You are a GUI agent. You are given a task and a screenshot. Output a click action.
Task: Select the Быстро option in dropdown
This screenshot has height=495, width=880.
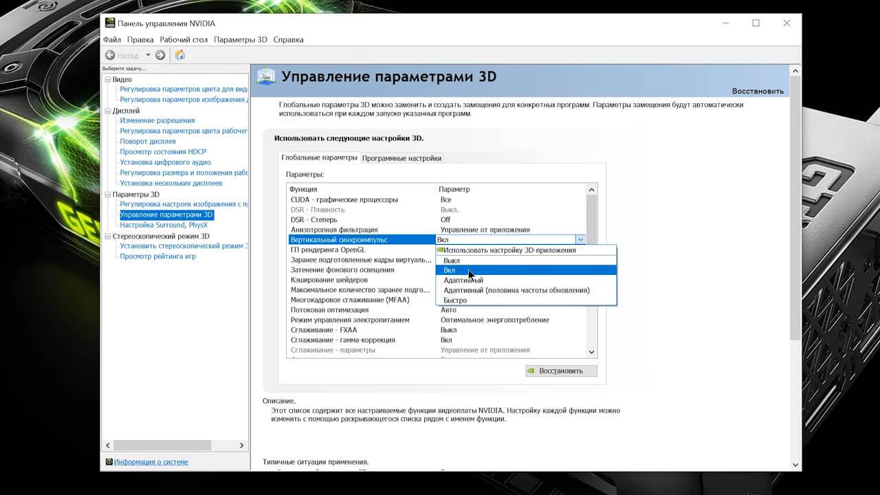pos(455,300)
